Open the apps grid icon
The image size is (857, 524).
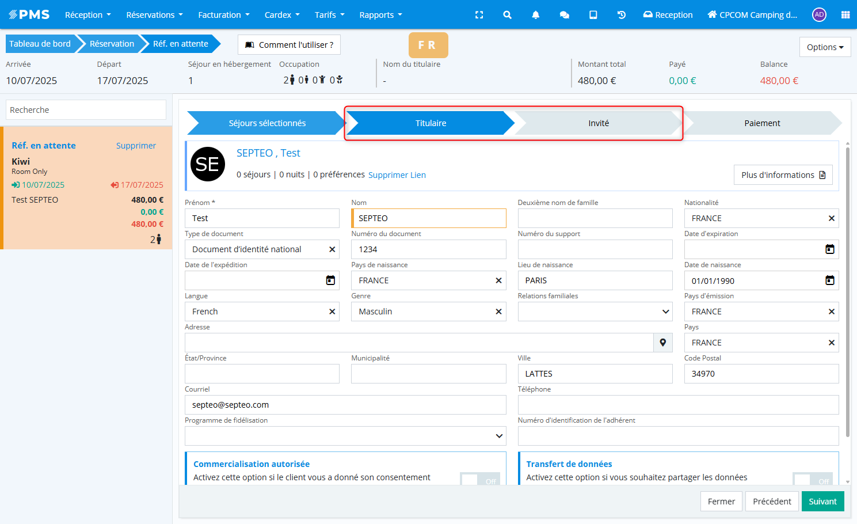click(845, 15)
